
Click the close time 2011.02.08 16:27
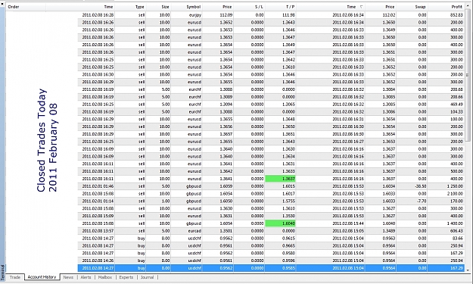coord(348,142)
